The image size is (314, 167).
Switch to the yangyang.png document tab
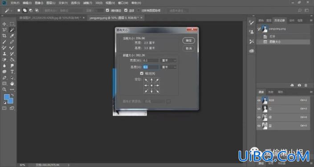(x=114, y=18)
